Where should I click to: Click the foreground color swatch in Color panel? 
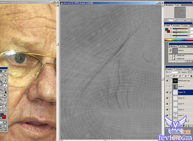pos(166,29)
